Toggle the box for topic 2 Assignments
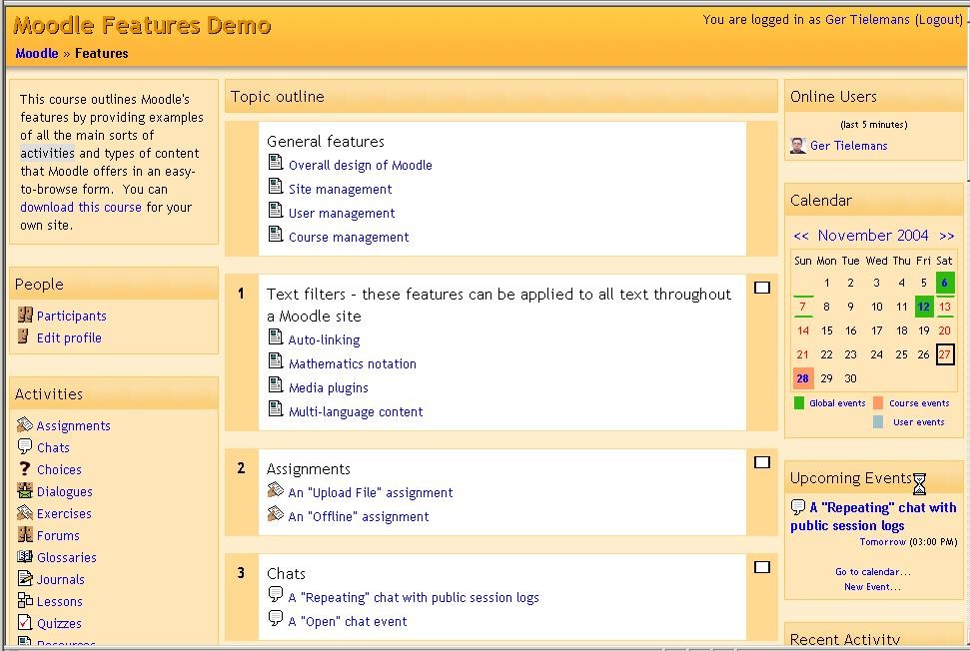Viewport: 970px width, 651px height. point(762,462)
